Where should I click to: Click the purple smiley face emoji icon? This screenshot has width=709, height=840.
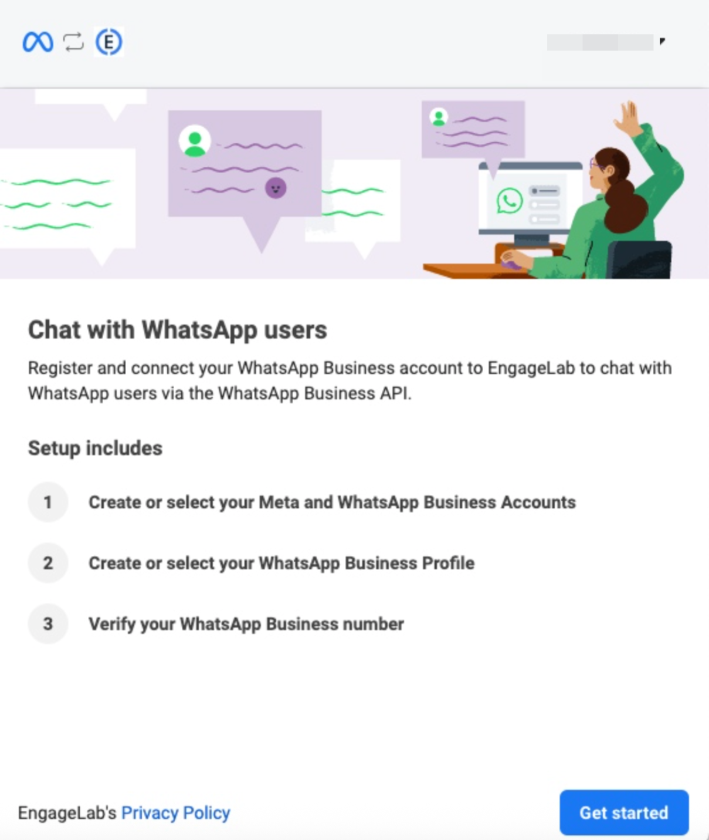point(276,188)
